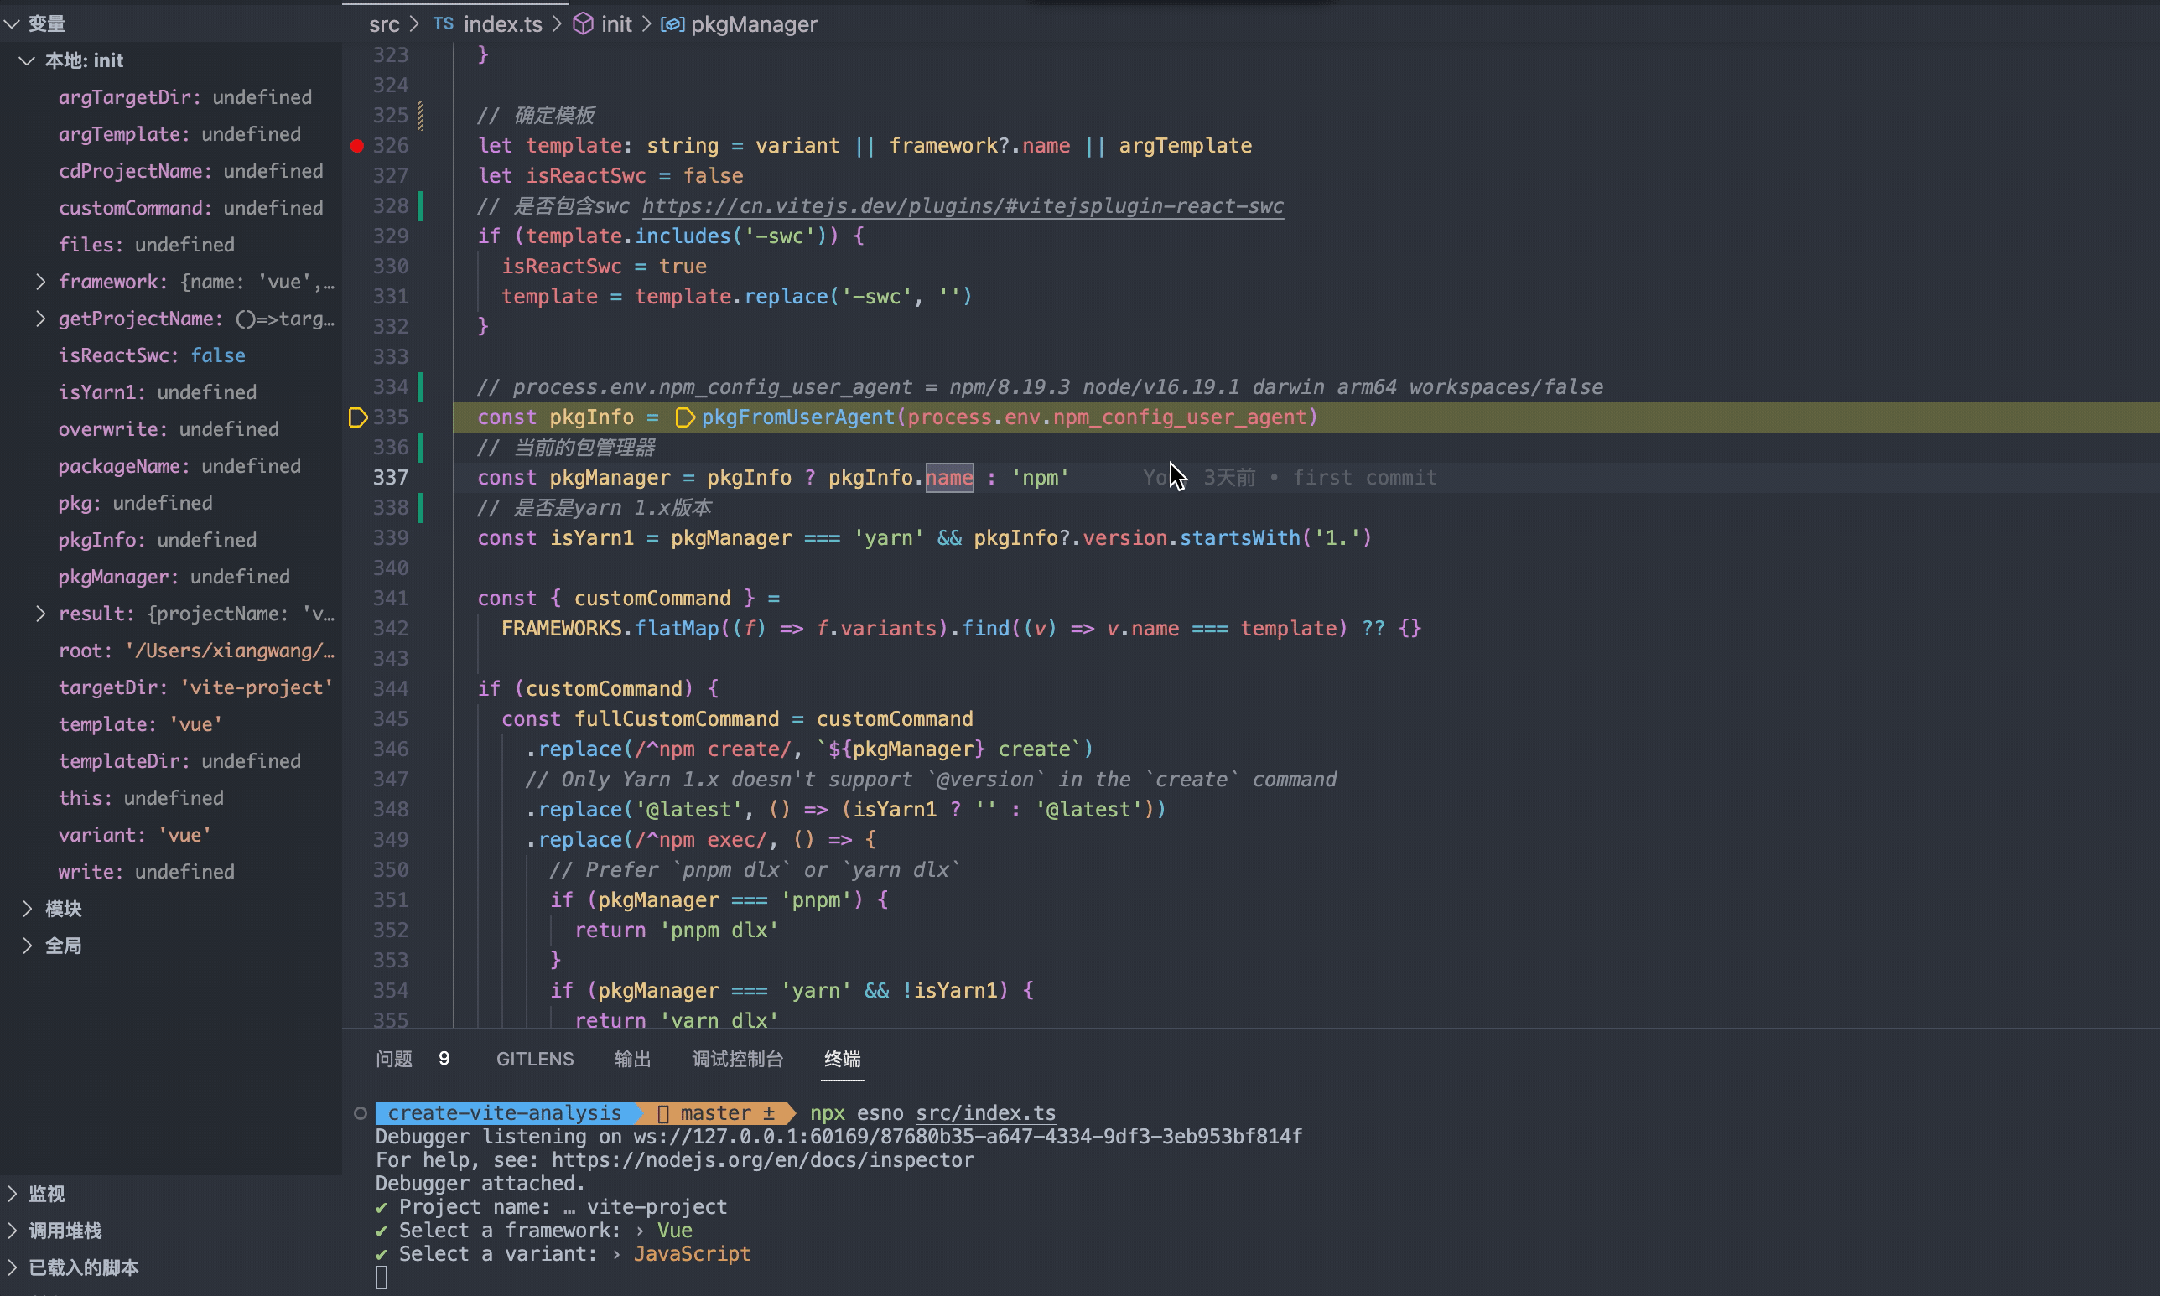This screenshot has height=1296, width=2160.
Task: Click the src/index.ts path in the terminal command
Action: tap(984, 1112)
